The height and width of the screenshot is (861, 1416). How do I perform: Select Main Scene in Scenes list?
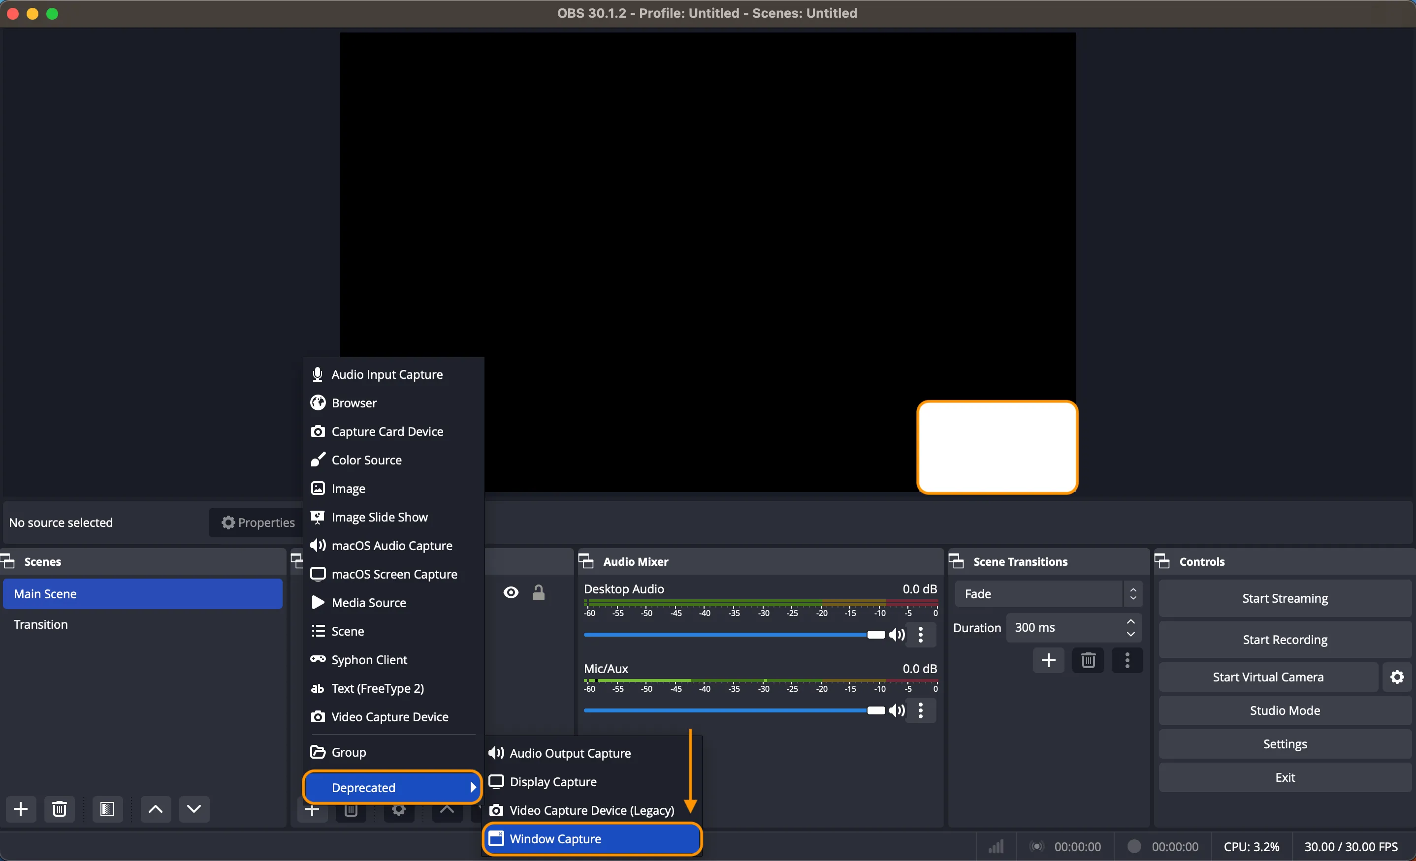pos(142,593)
